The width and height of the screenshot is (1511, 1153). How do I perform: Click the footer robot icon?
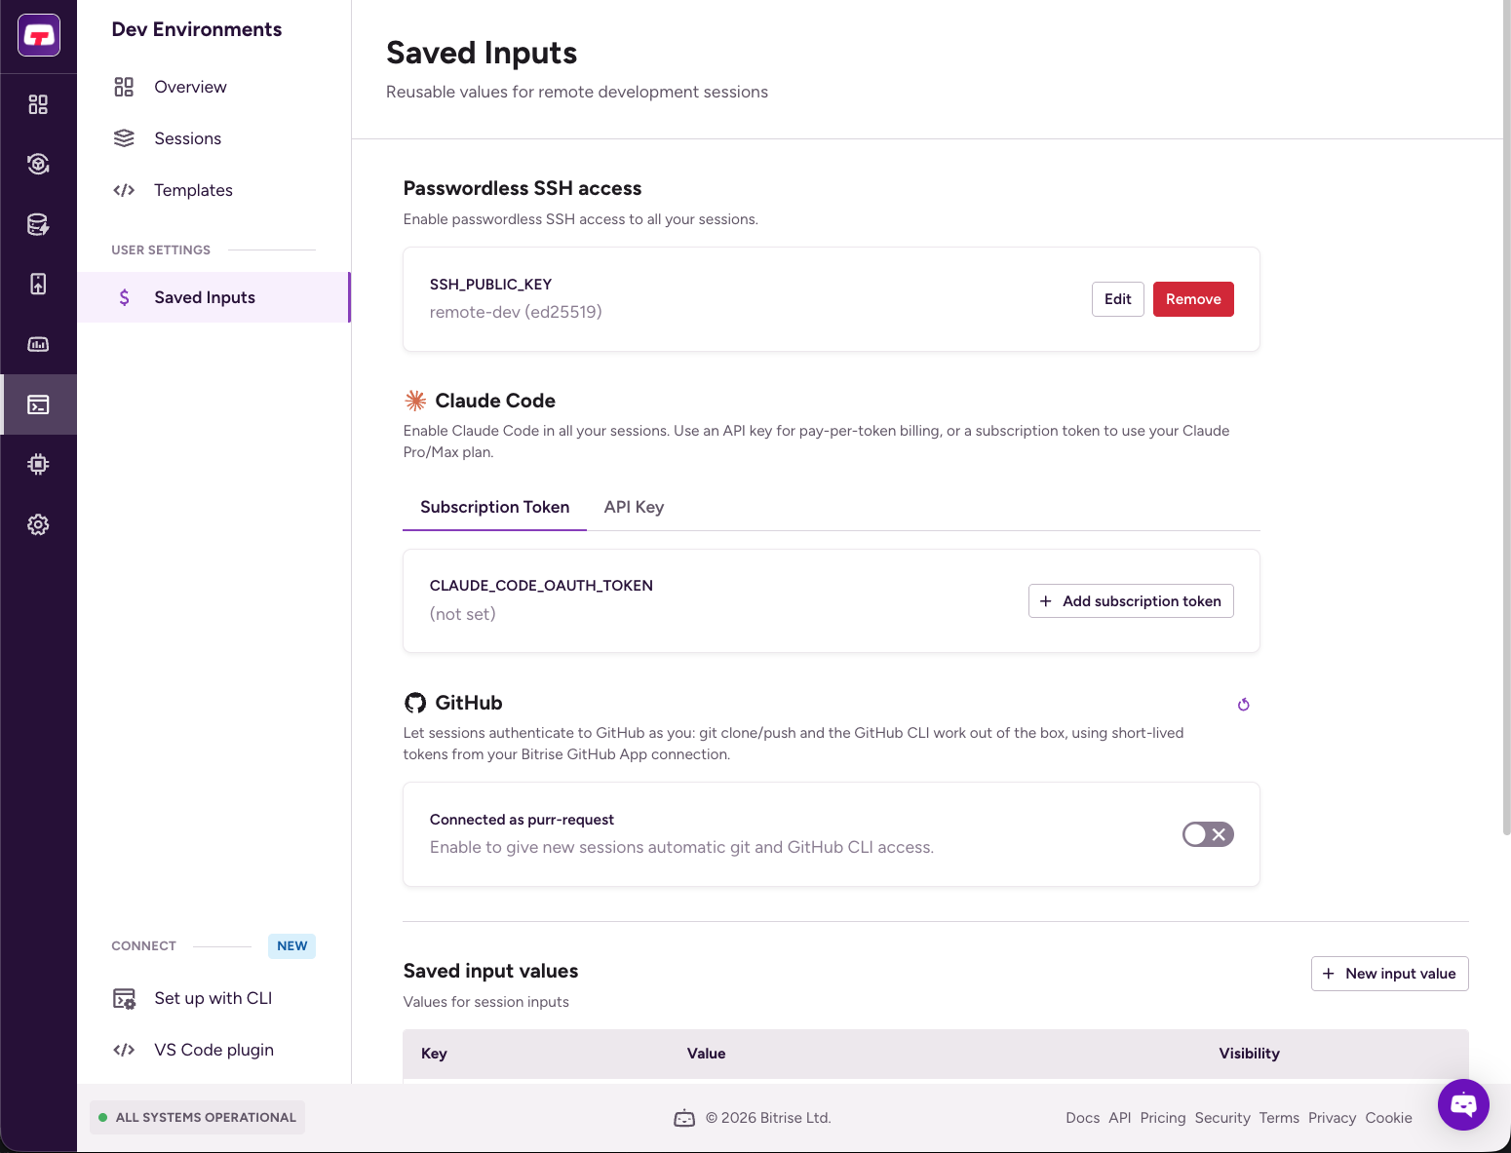tap(684, 1118)
